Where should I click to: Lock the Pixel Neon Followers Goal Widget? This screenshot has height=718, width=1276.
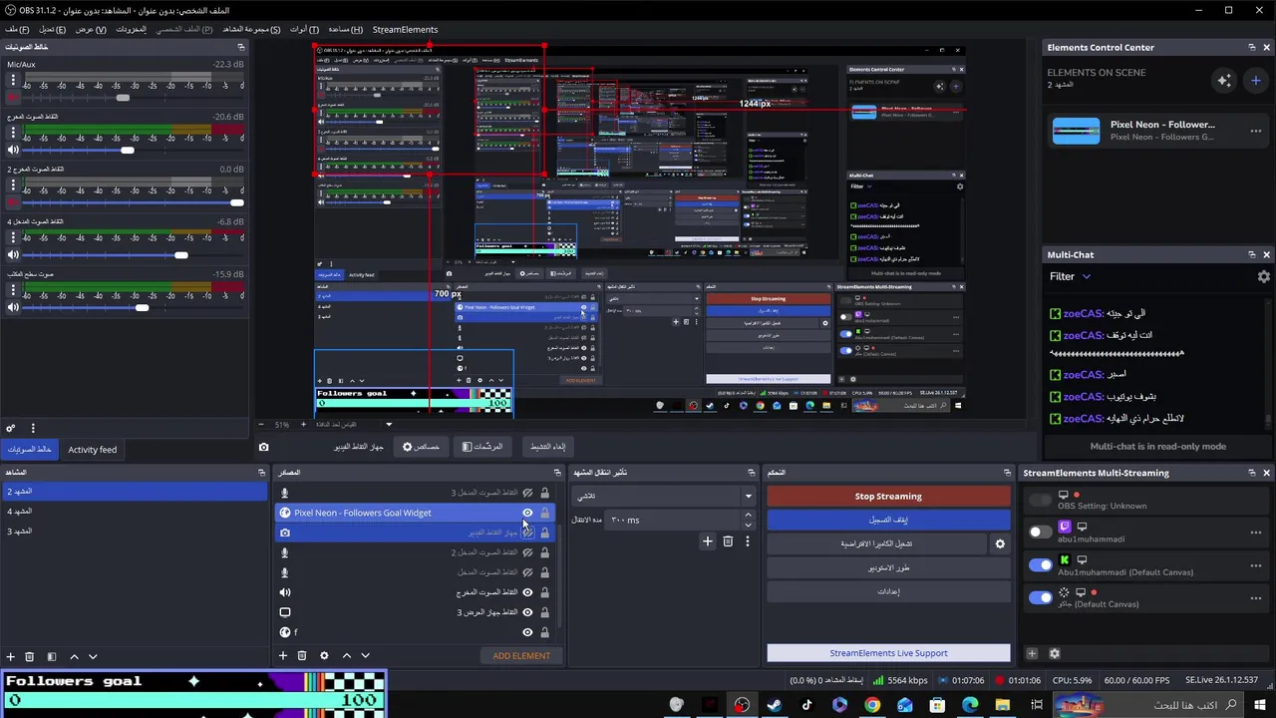click(544, 513)
